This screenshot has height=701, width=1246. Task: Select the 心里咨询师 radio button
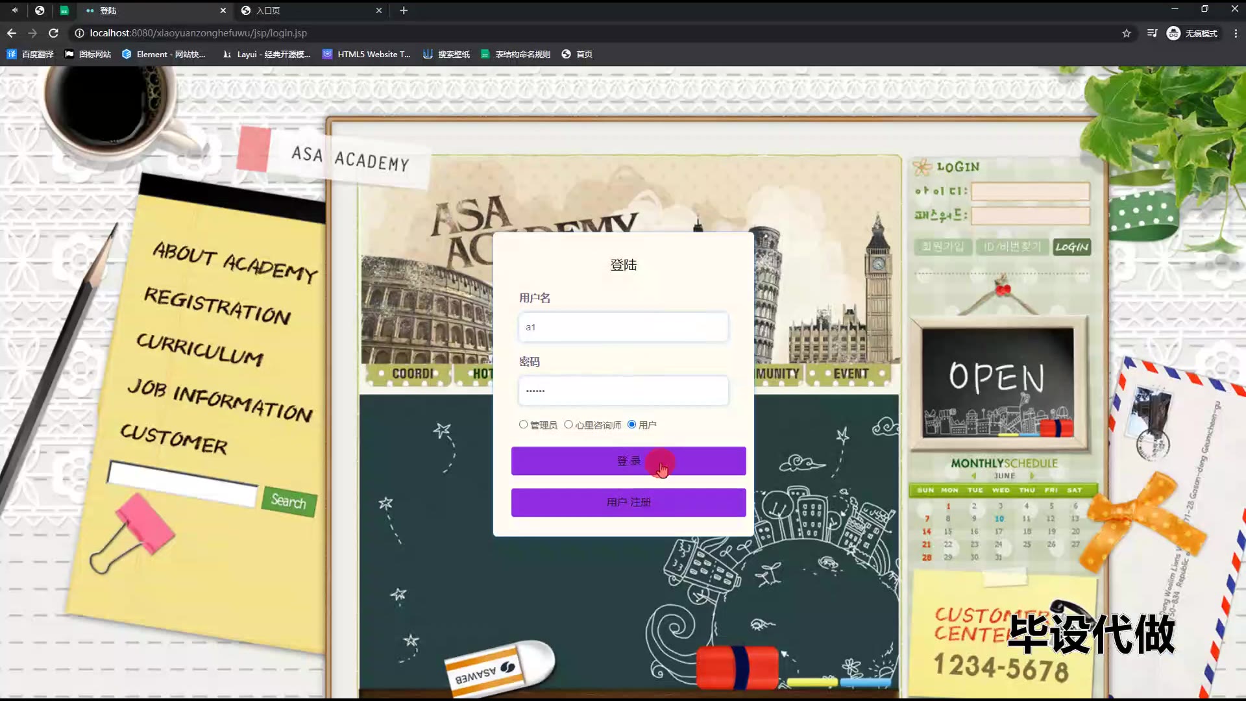click(x=568, y=424)
